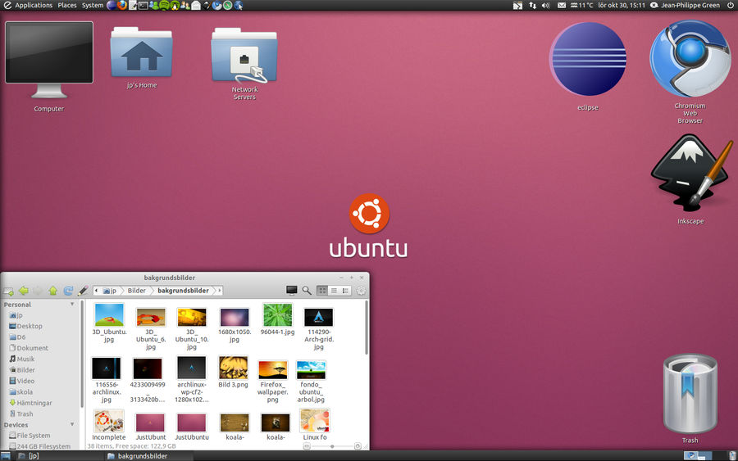Screen dimensions: 738x461
Task: Open skola in the sidebar
Action: pos(21,392)
